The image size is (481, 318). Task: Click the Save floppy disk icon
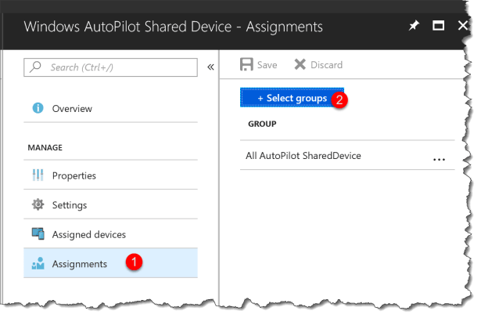[x=246, y=65]
